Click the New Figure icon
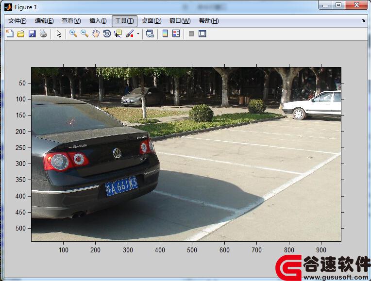This screenshot has height=281, width=371. pyautogui.click(x=10, y=33)
